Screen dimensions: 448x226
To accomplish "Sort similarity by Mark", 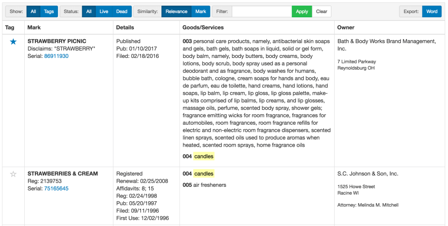I will [201, 12].
